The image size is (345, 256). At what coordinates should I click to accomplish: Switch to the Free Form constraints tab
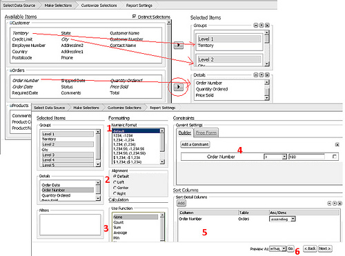point(206,132)
